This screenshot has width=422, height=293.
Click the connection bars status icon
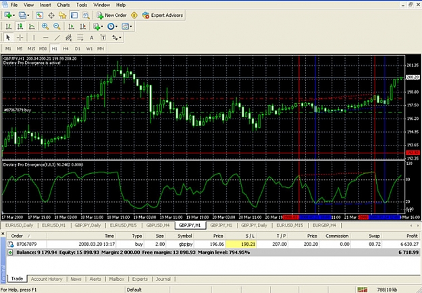pyautogui.click(x=363, y=290)
